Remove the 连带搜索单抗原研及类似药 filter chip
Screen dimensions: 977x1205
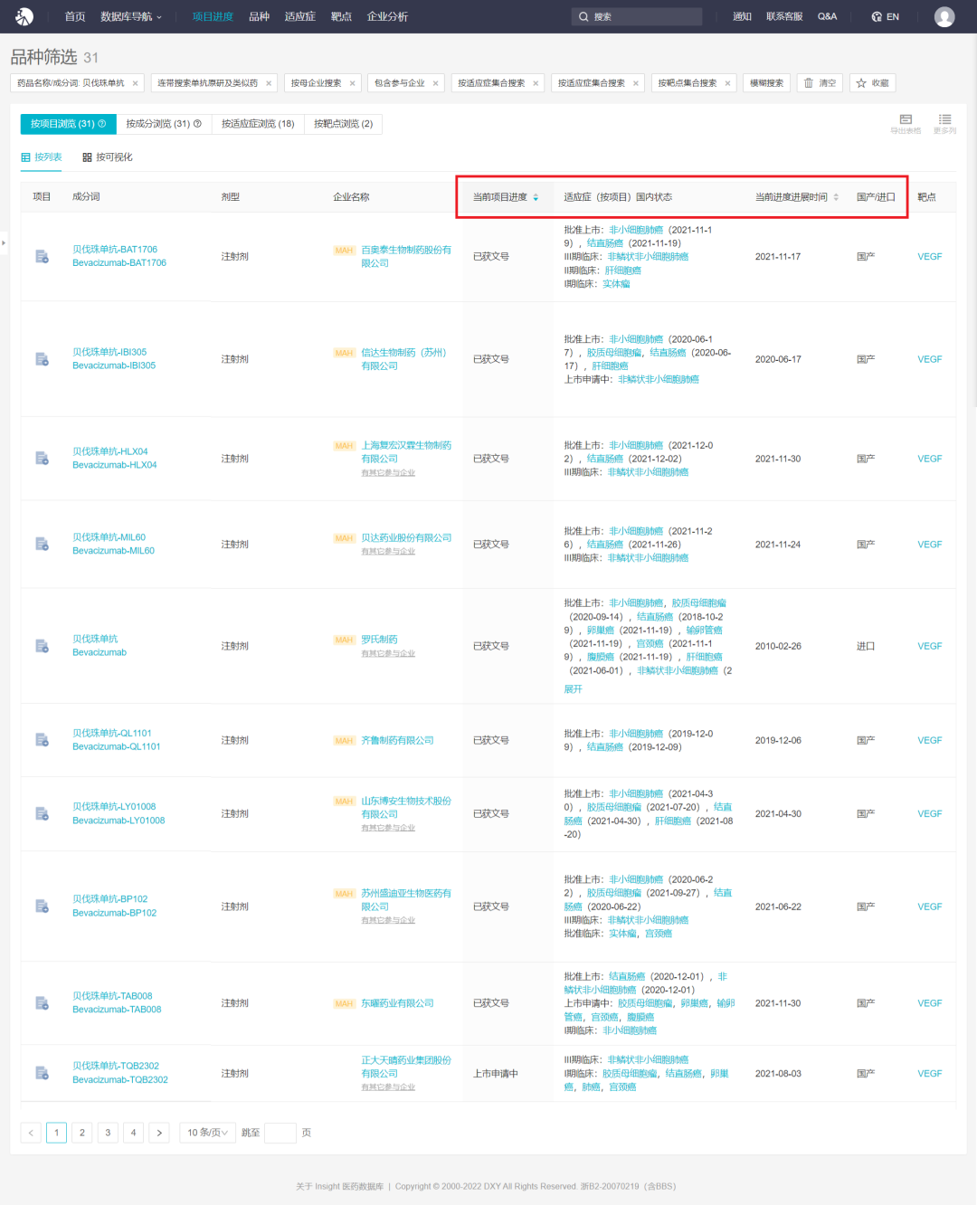269,83
